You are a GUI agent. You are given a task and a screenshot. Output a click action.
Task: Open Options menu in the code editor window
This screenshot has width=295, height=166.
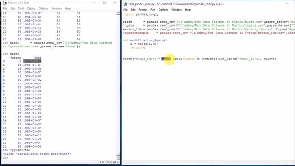coord(163,10)
